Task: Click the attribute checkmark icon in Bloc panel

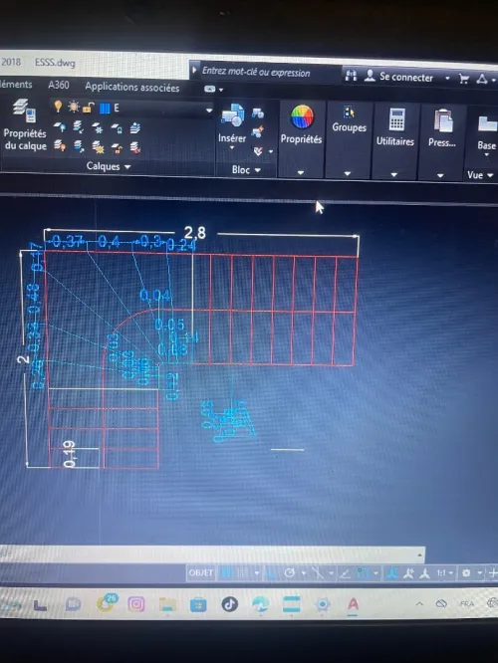Action: click(258, 151)
